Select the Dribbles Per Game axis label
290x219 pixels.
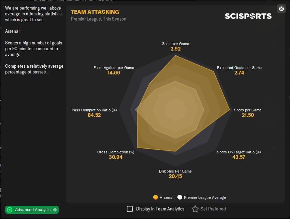[175, 171]
